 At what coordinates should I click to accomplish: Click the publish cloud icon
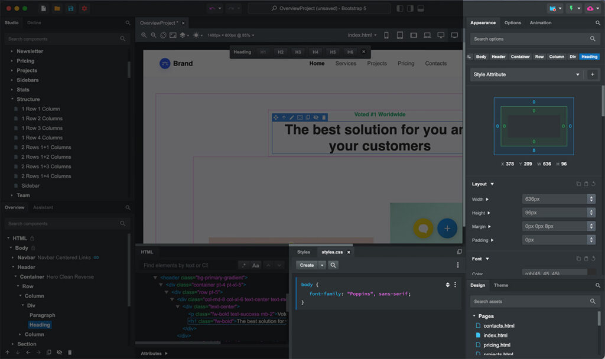(591, 9)
